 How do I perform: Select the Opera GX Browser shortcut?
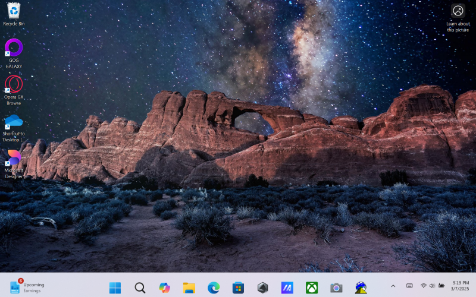coord(14,90)
